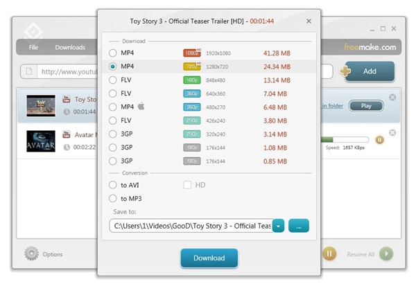Click the 1920x1080 resolution text

218,53
